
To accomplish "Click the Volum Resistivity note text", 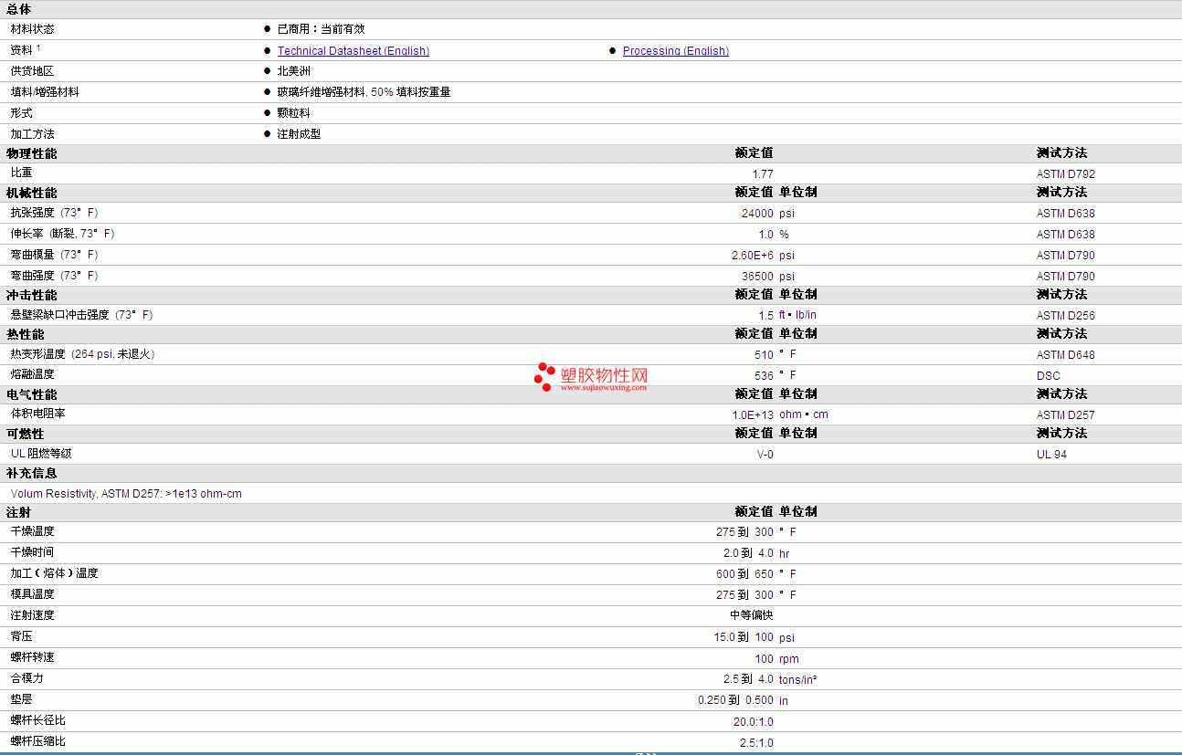I will coord(126,494).
